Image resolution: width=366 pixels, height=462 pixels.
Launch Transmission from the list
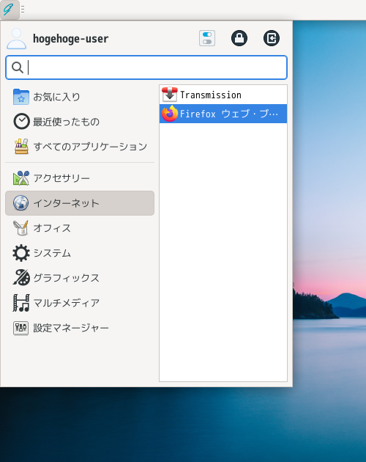(223, 95)
